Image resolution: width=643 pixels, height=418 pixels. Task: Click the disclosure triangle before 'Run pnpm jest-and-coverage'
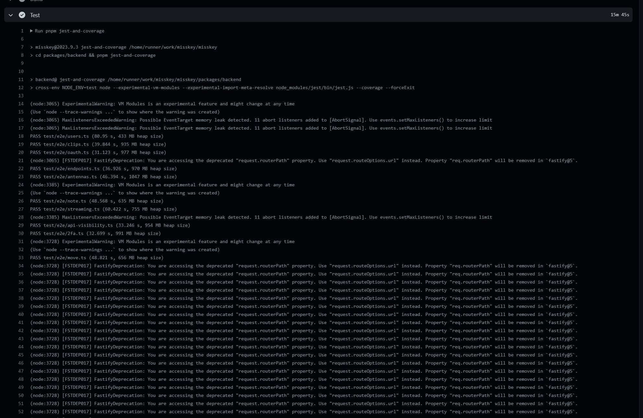click(x=31, y=31)
